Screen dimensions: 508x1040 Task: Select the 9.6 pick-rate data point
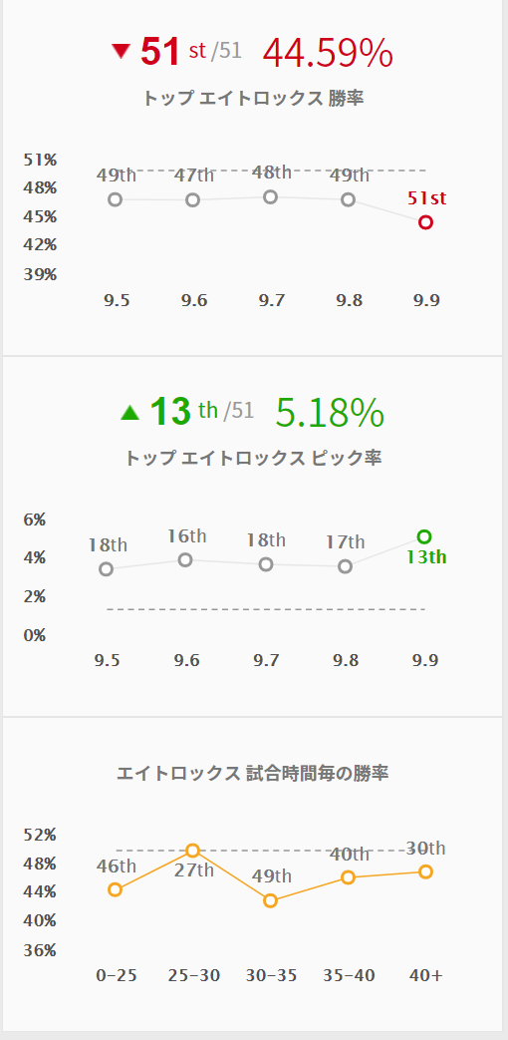click(x=185, y=559)
